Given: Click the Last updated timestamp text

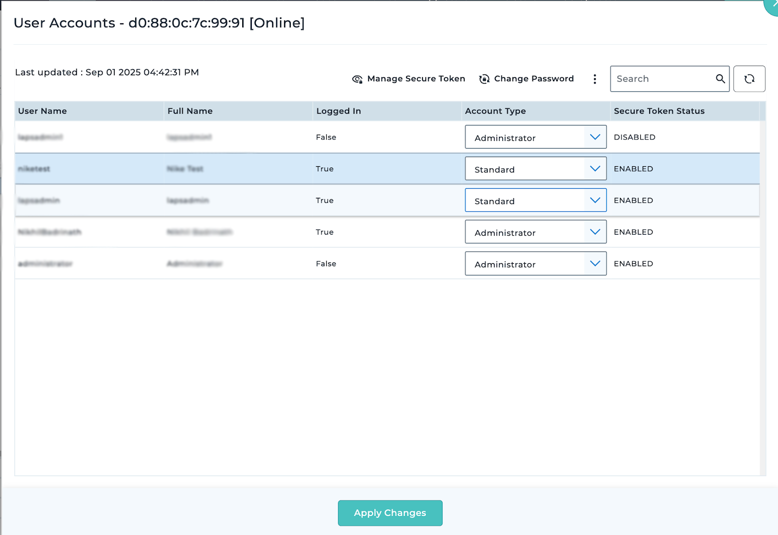Looking at the screenshot, I should point(107,72).
